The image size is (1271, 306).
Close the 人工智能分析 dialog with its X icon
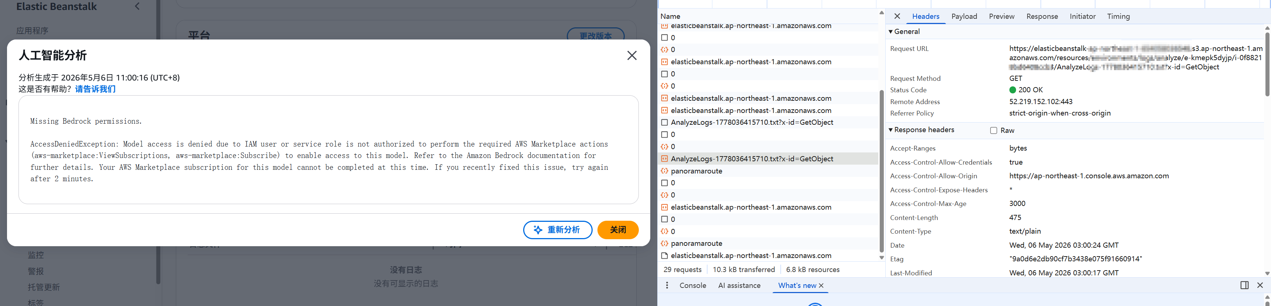[x=631, y=56]
